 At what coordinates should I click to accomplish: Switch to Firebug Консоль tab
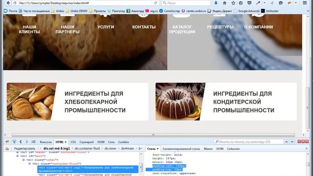pyautogui.click(x=45, y=142)
